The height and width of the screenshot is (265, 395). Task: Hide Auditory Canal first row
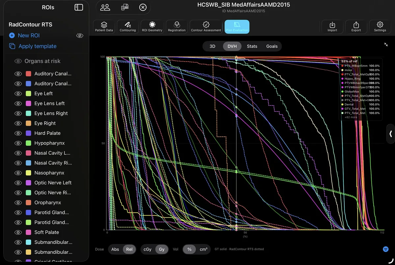[18, 74]
